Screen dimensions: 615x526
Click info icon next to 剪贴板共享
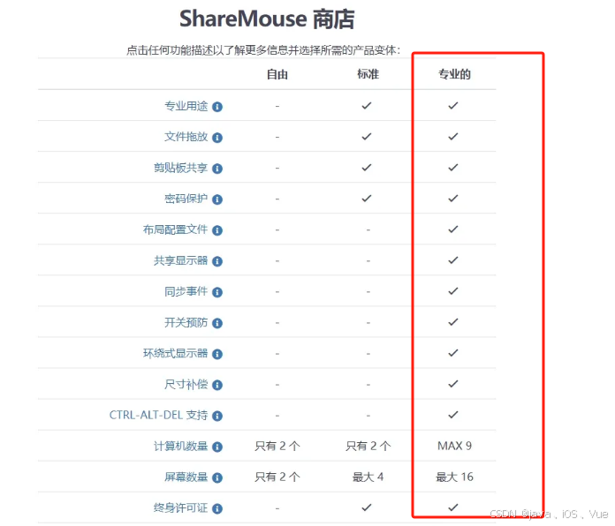point(217,169)
